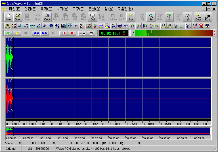Open the Hz Playback Rate icon

(176, 26)
